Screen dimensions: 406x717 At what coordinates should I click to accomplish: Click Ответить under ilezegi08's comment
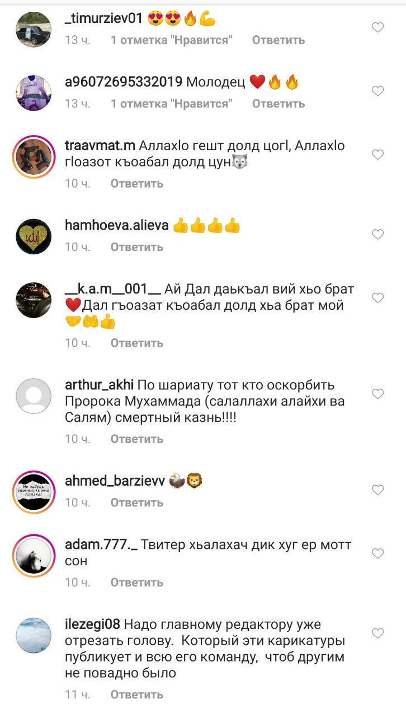[137, 694]
